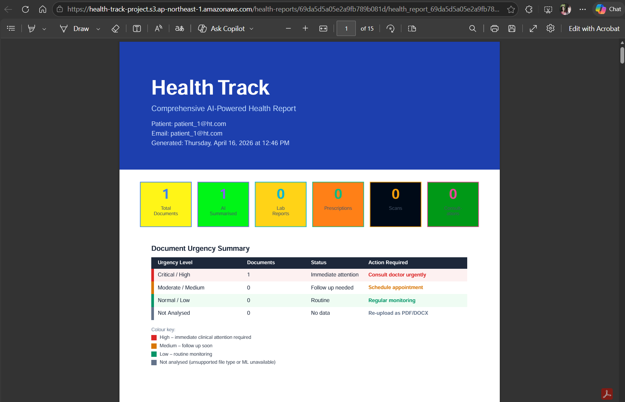Expand the Highlight color dropdown

[x=44, y=29]
